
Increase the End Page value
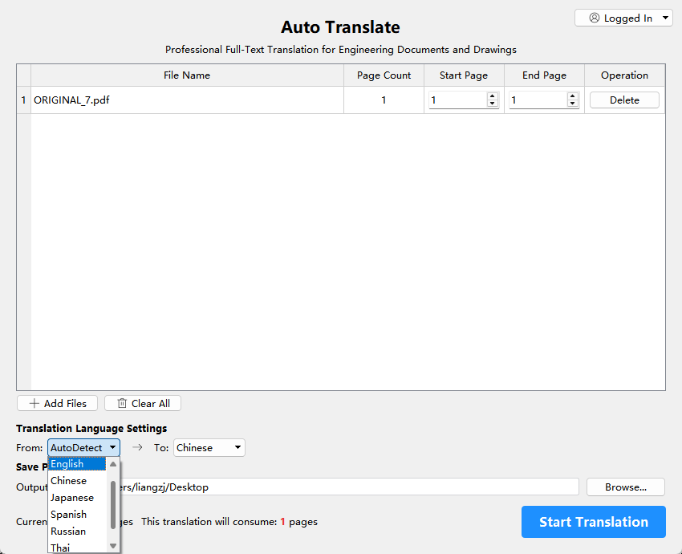click(572, 96)
